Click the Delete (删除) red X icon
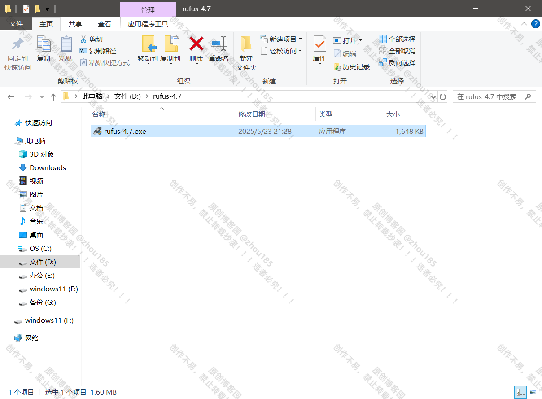The image size is (542, 399). tap(196, 44)
